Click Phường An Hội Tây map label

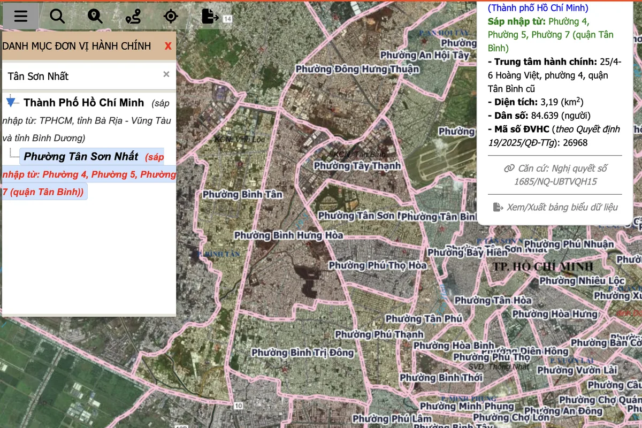click(425, 55)
